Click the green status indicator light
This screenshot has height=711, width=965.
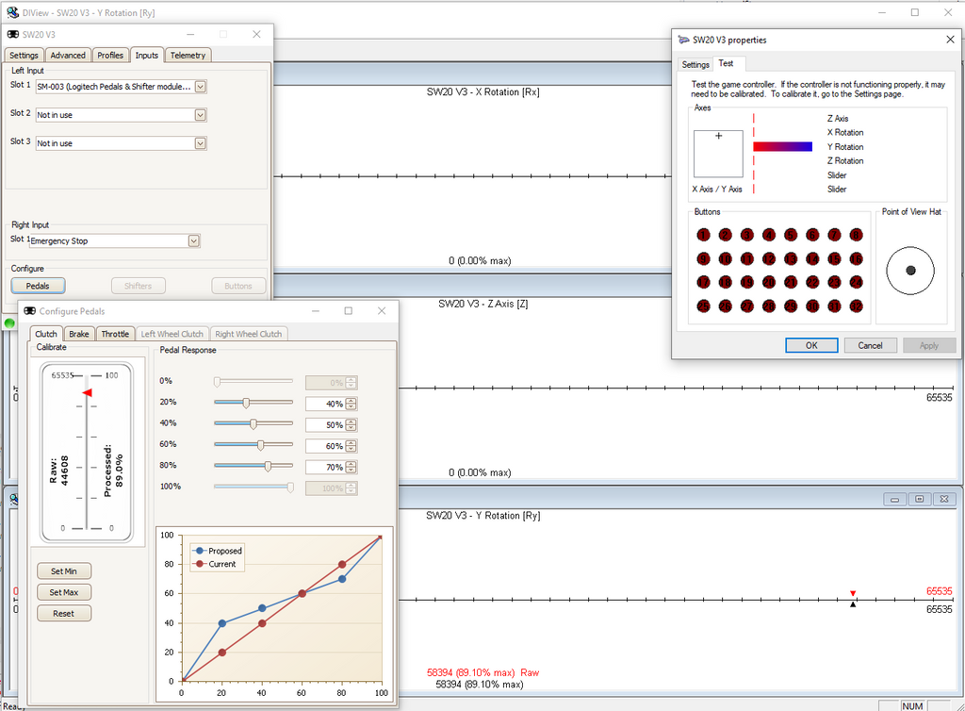pos(10,323)
